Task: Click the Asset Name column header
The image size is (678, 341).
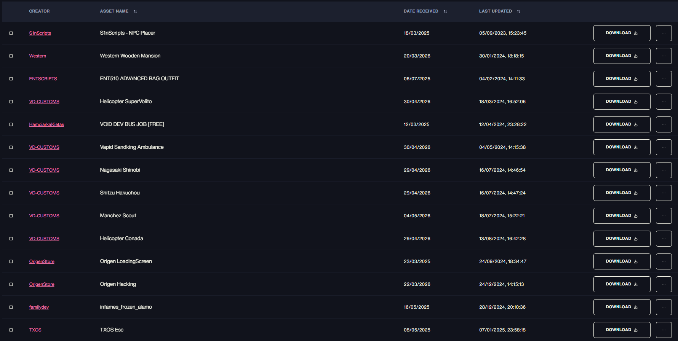Action: [x=114, y=11]
